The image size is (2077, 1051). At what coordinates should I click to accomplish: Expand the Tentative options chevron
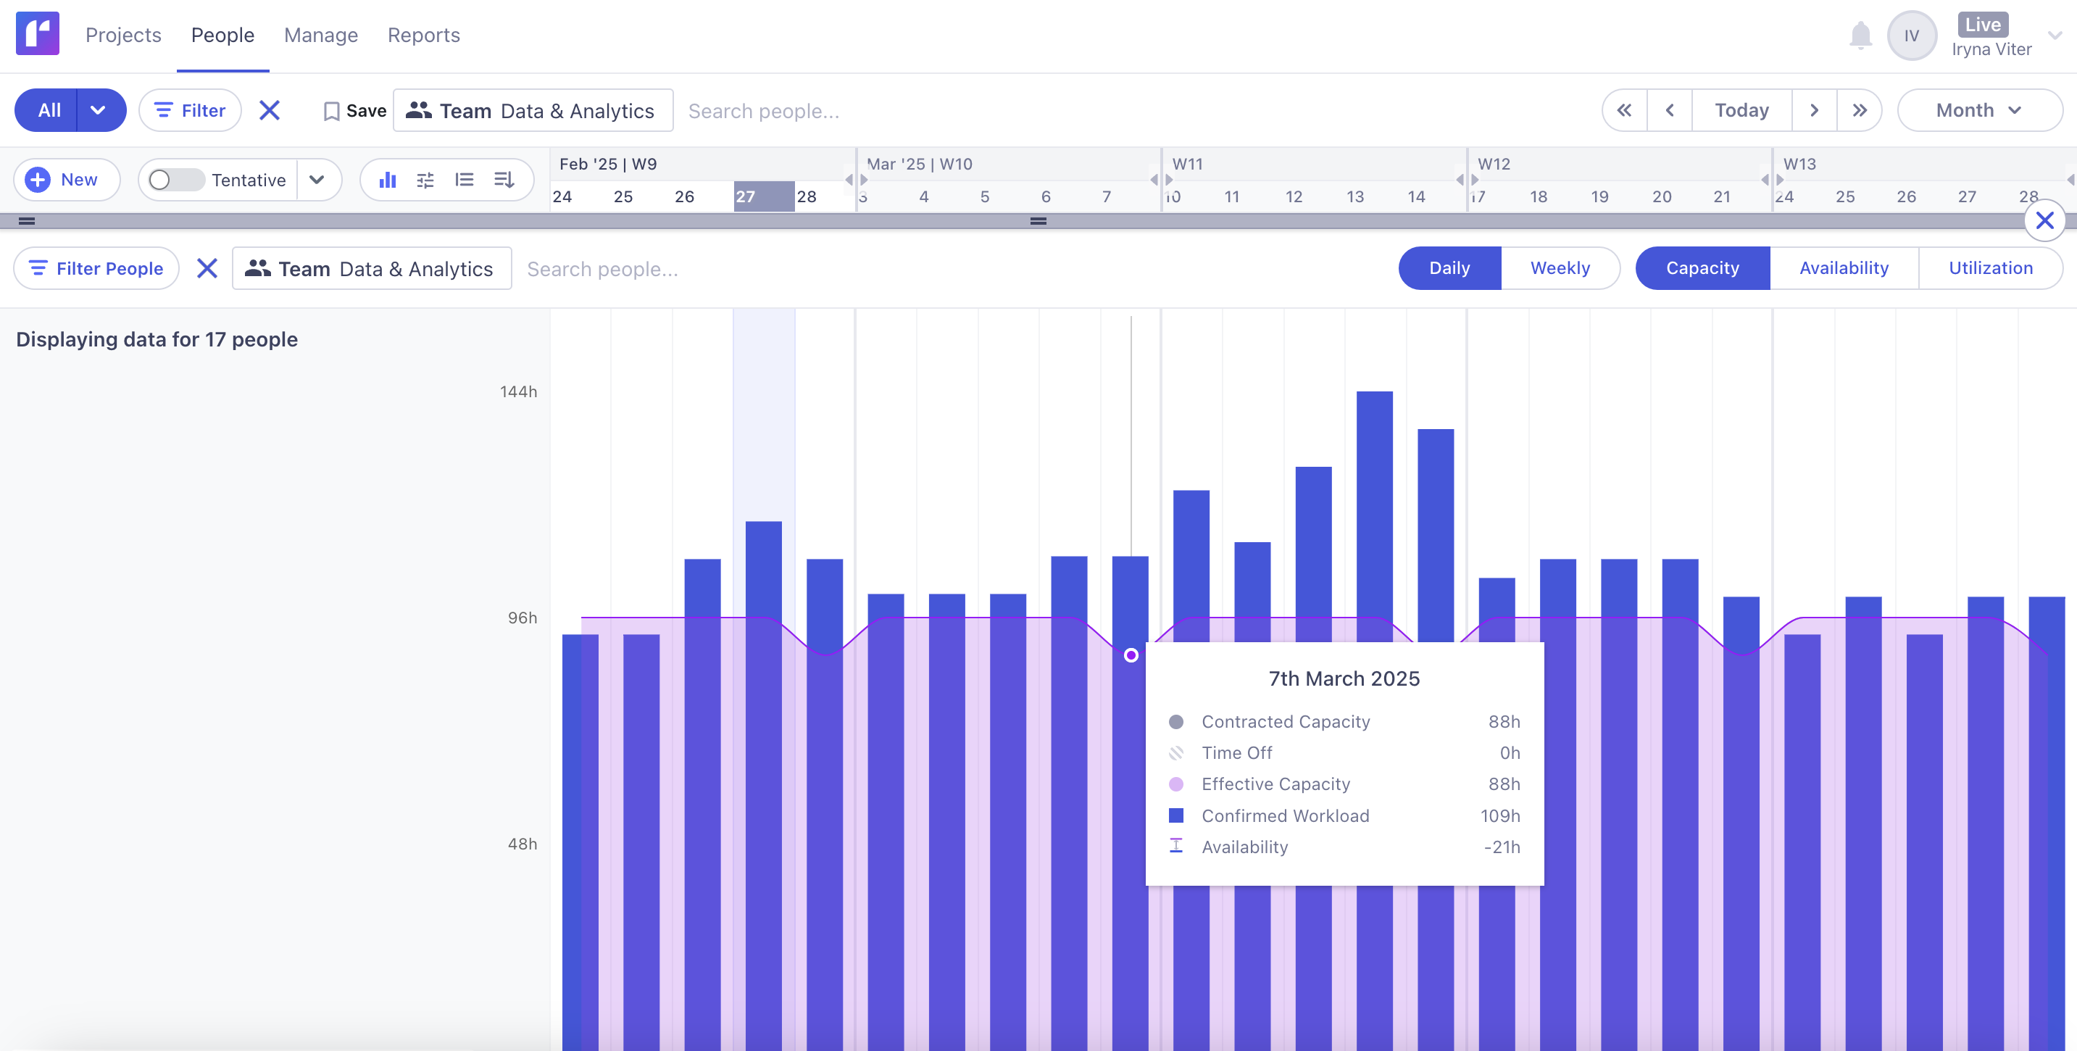tap(317, 180)
